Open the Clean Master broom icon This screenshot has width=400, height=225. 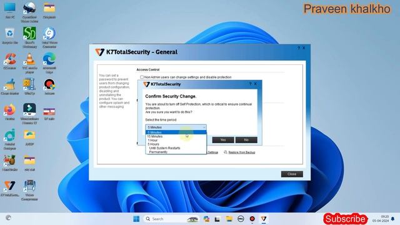tap(10, 87)
